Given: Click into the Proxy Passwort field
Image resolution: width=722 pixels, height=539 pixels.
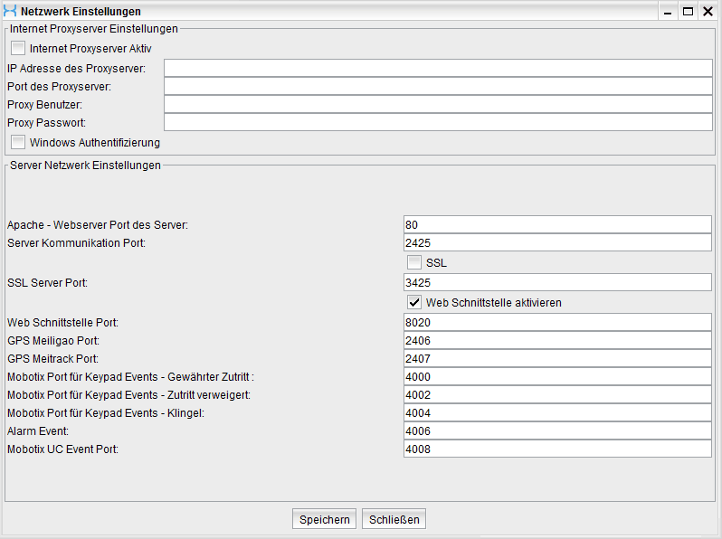Looking at the screenshot, I should [x=438, y=123].
